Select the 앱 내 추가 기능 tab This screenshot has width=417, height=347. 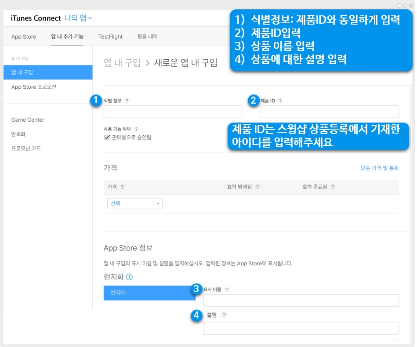(67, 37)
